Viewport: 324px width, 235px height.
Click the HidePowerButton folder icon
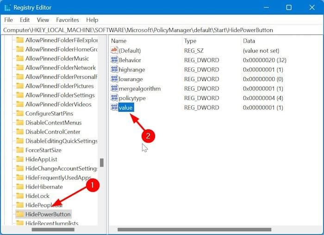[20, 214]
